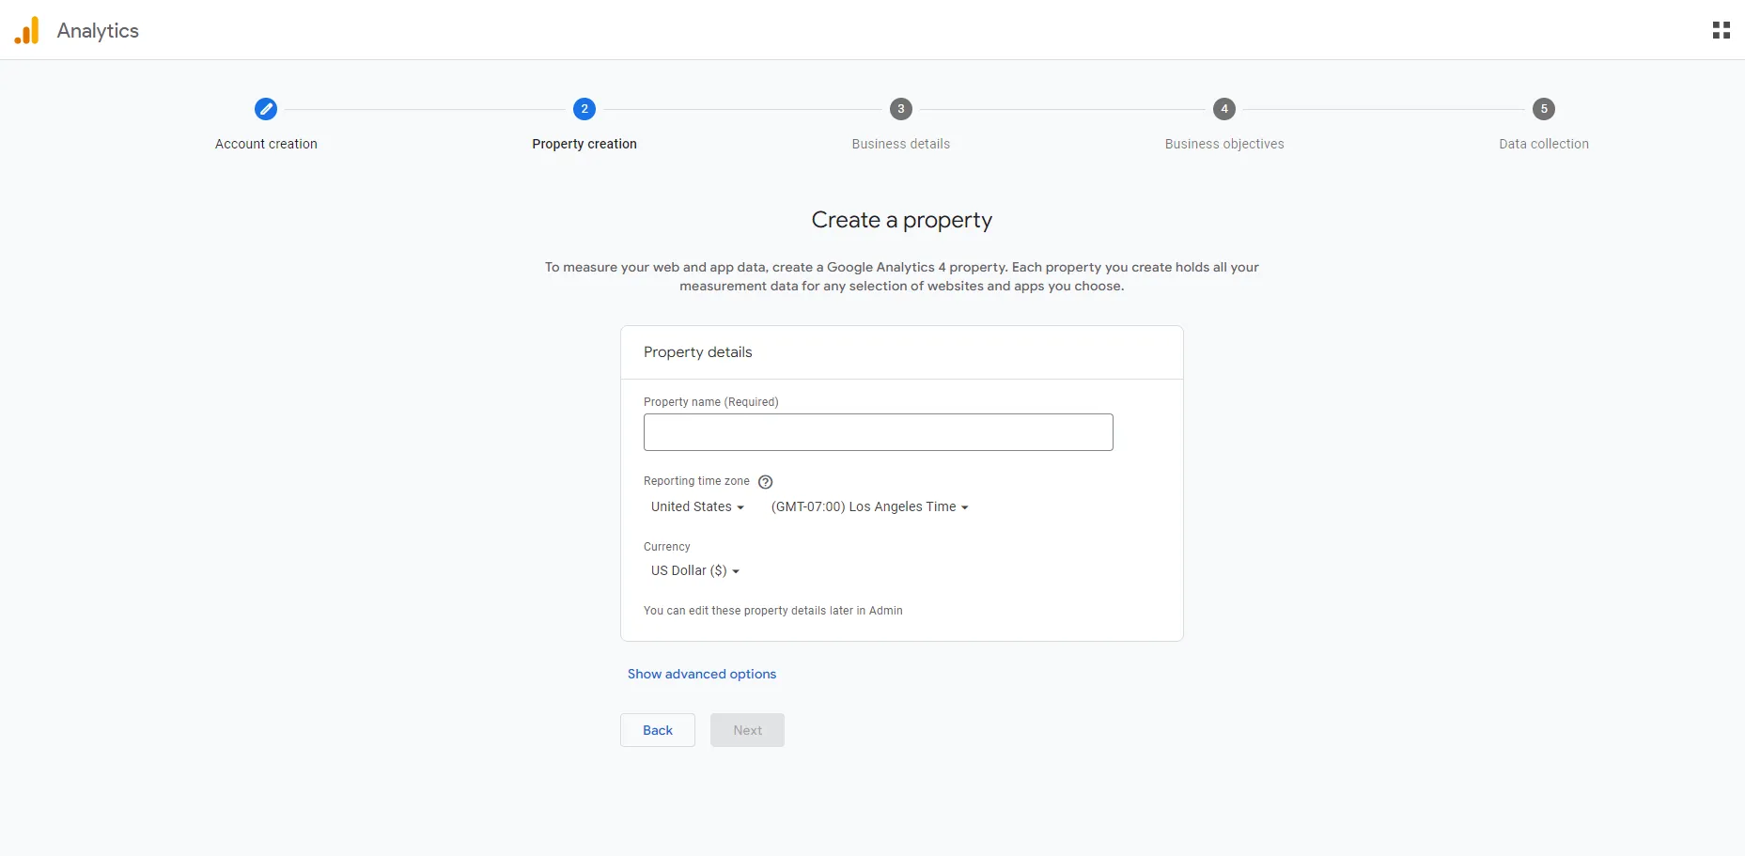Click the progress line between steps 2 and 3
This screenshot has width=1745, height=856.
pyautogui.click(x=742, y=109)
